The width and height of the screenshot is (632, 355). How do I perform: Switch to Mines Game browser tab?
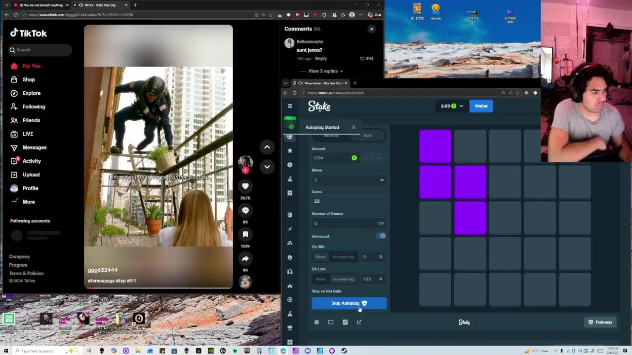(320, 83)
